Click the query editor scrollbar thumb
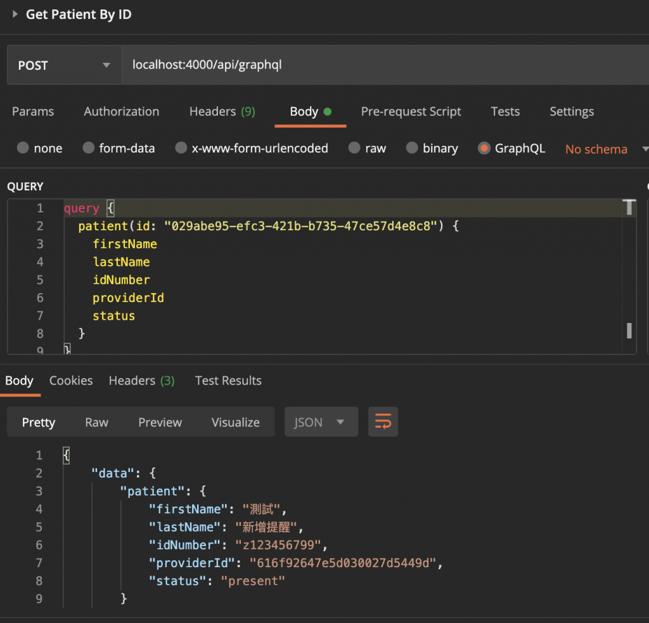 (629, 330)
